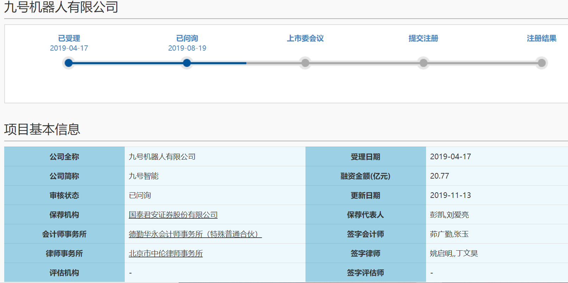Click the 九号机器人有限公司 table value cell
Viewport: 568px width, 283px height.
[x=215, y=156]
